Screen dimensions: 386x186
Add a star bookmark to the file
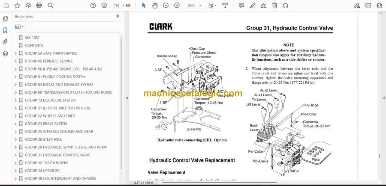[x=17, y=6]
